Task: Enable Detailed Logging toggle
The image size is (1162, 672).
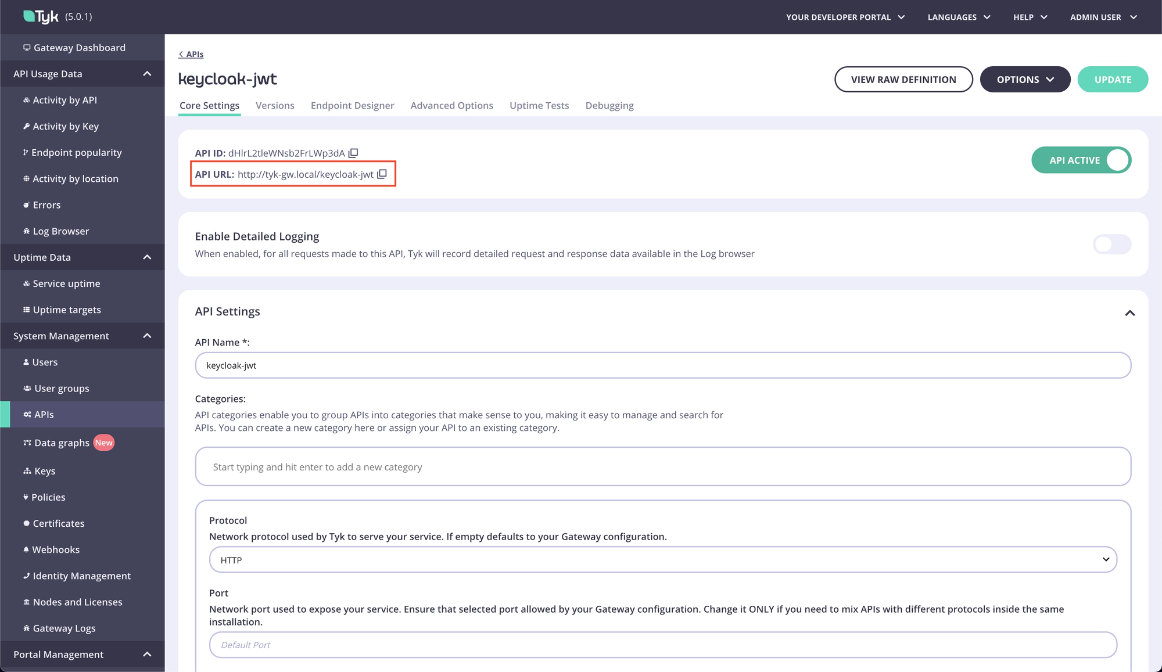Action: coord(1111,245)
